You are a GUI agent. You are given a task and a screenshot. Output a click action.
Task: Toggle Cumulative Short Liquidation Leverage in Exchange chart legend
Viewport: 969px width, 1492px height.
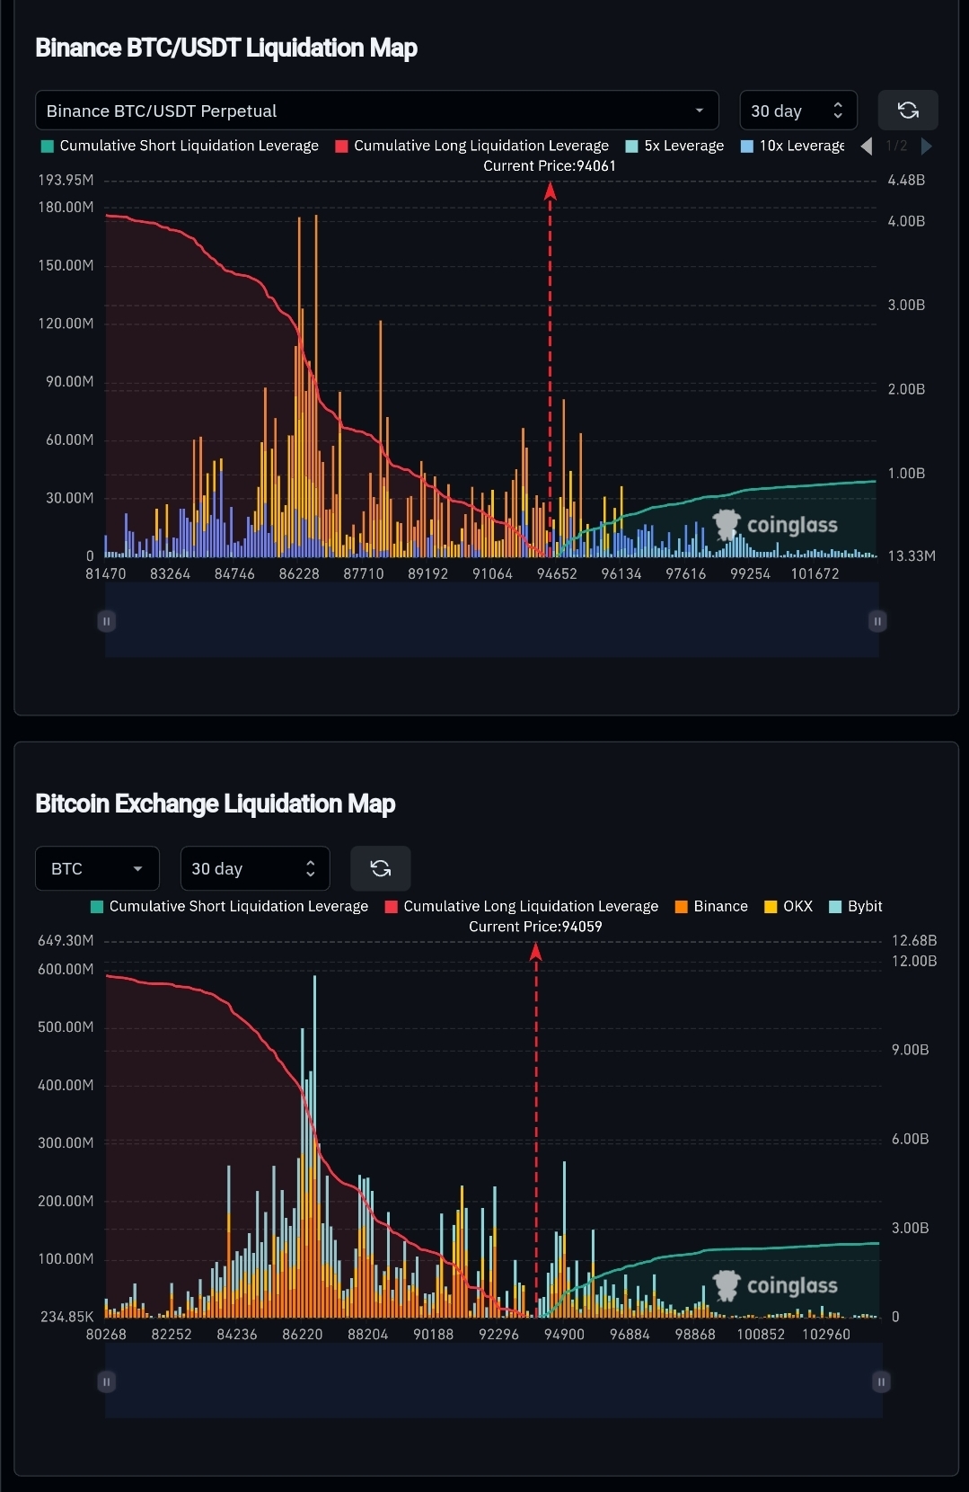230,906
